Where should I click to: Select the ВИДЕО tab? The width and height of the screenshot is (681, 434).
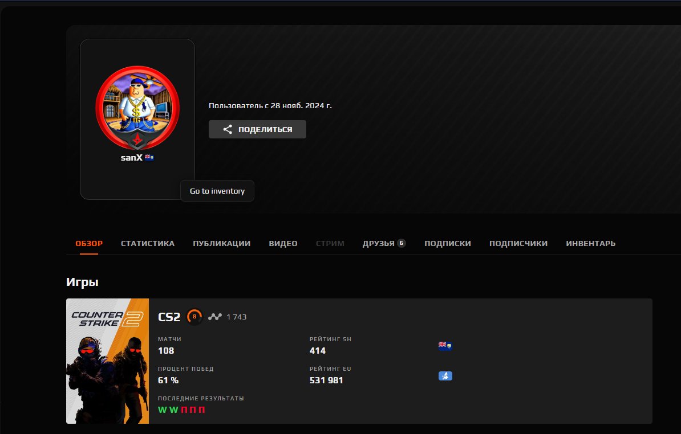click(283, 243)
